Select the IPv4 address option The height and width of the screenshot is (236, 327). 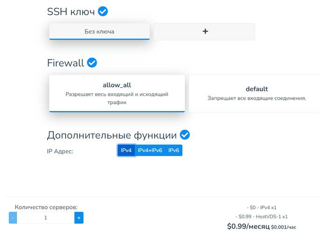pyautogui.click(x=126, y=150)
